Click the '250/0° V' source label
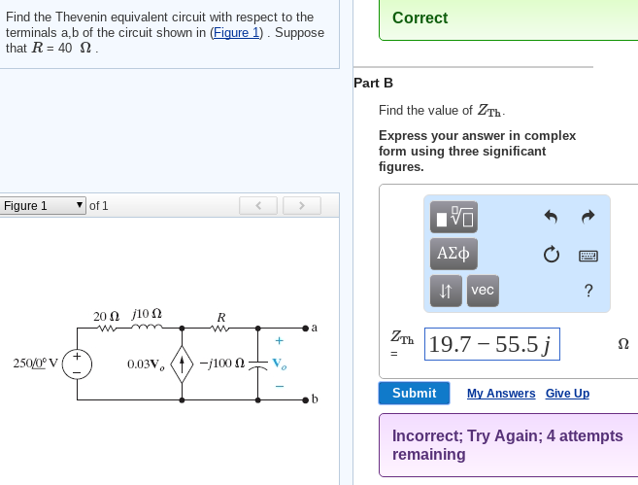 [36, 364]
